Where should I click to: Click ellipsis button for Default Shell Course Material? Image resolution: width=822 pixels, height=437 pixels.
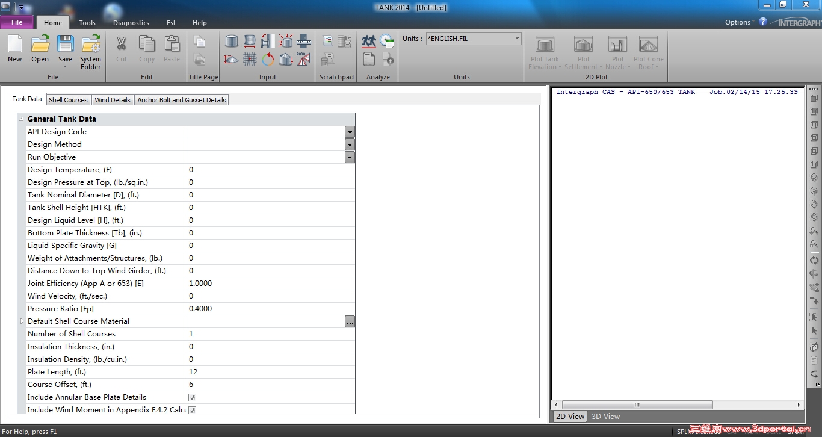(350, 321)
